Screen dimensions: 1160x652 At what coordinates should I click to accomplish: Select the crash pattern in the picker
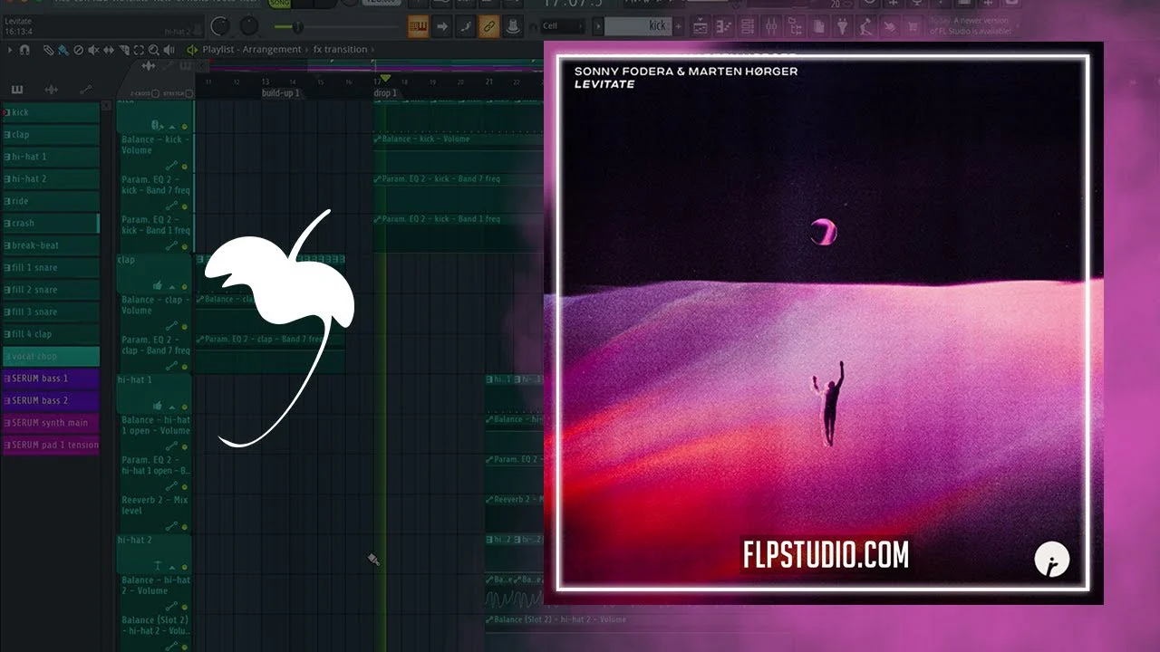coord(51,223)
